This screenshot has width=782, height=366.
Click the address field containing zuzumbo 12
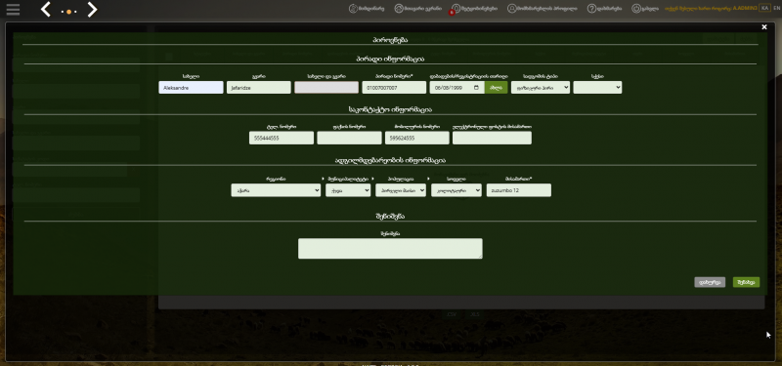tap(519, 190)
